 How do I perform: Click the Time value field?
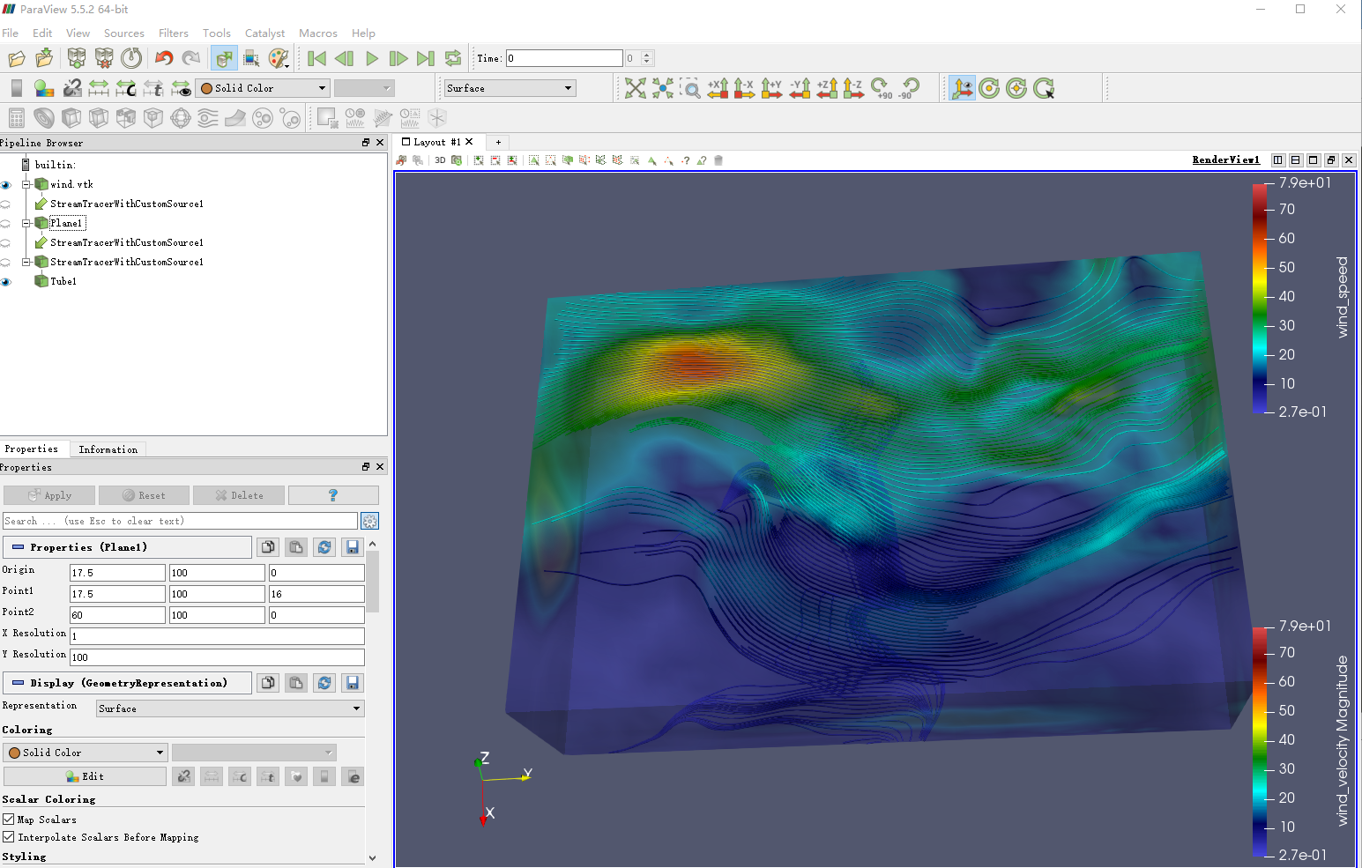564,58
